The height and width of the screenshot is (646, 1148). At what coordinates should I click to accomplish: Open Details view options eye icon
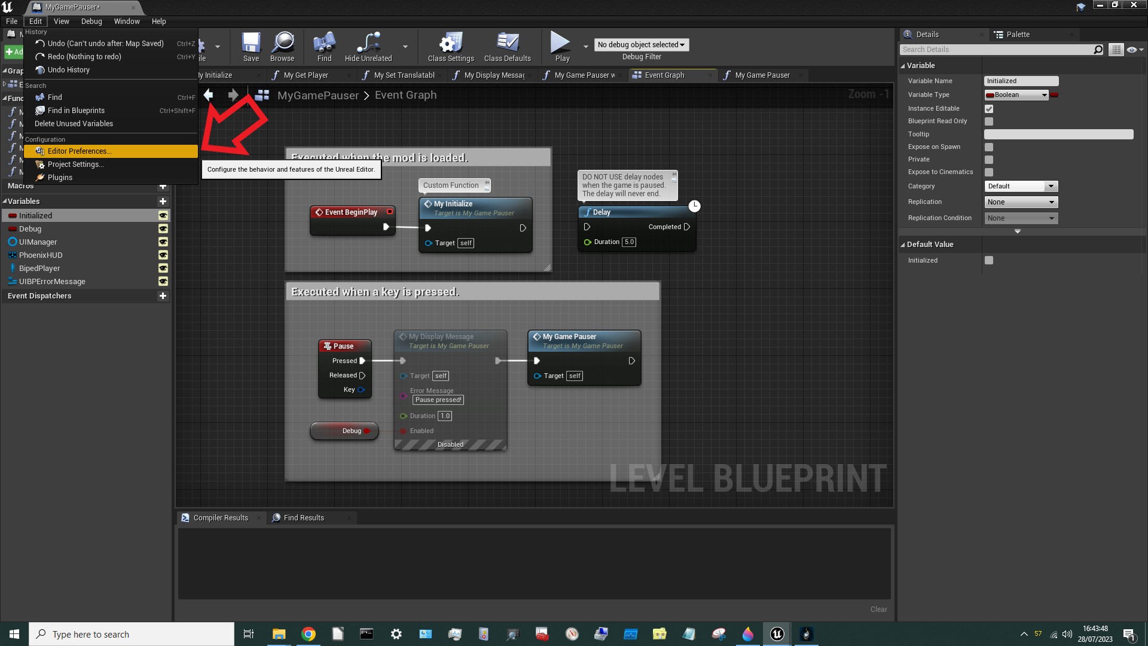(x=1134, y=50)
